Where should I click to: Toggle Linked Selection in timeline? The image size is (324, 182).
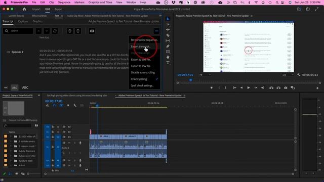click(x=61, y=106)
